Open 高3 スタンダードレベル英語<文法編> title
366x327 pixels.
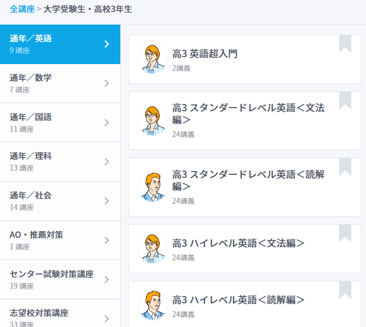click(x=248, y=114)
